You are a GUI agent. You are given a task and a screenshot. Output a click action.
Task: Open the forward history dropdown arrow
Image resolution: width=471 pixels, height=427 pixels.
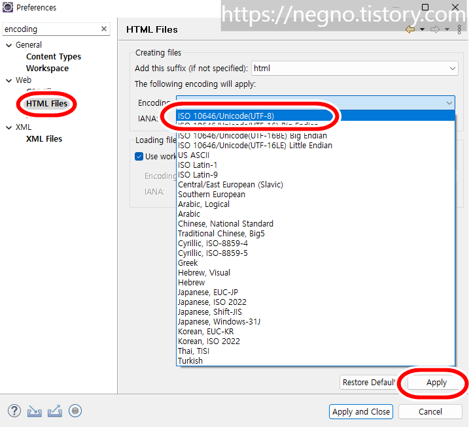pos(447,29)
